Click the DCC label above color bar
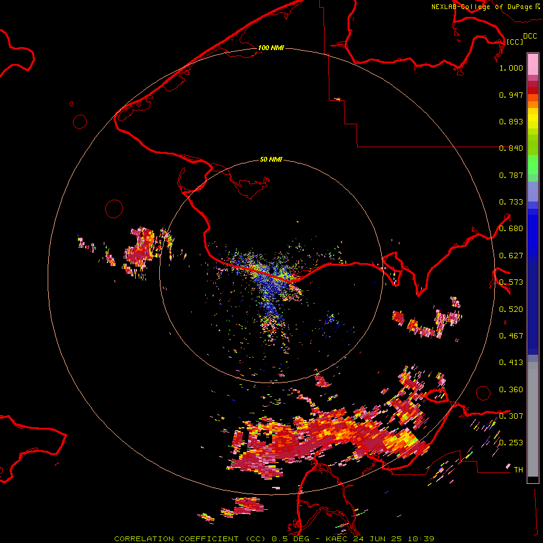The height and width of the screenshot is (543, 543). (x=530, y=36)
